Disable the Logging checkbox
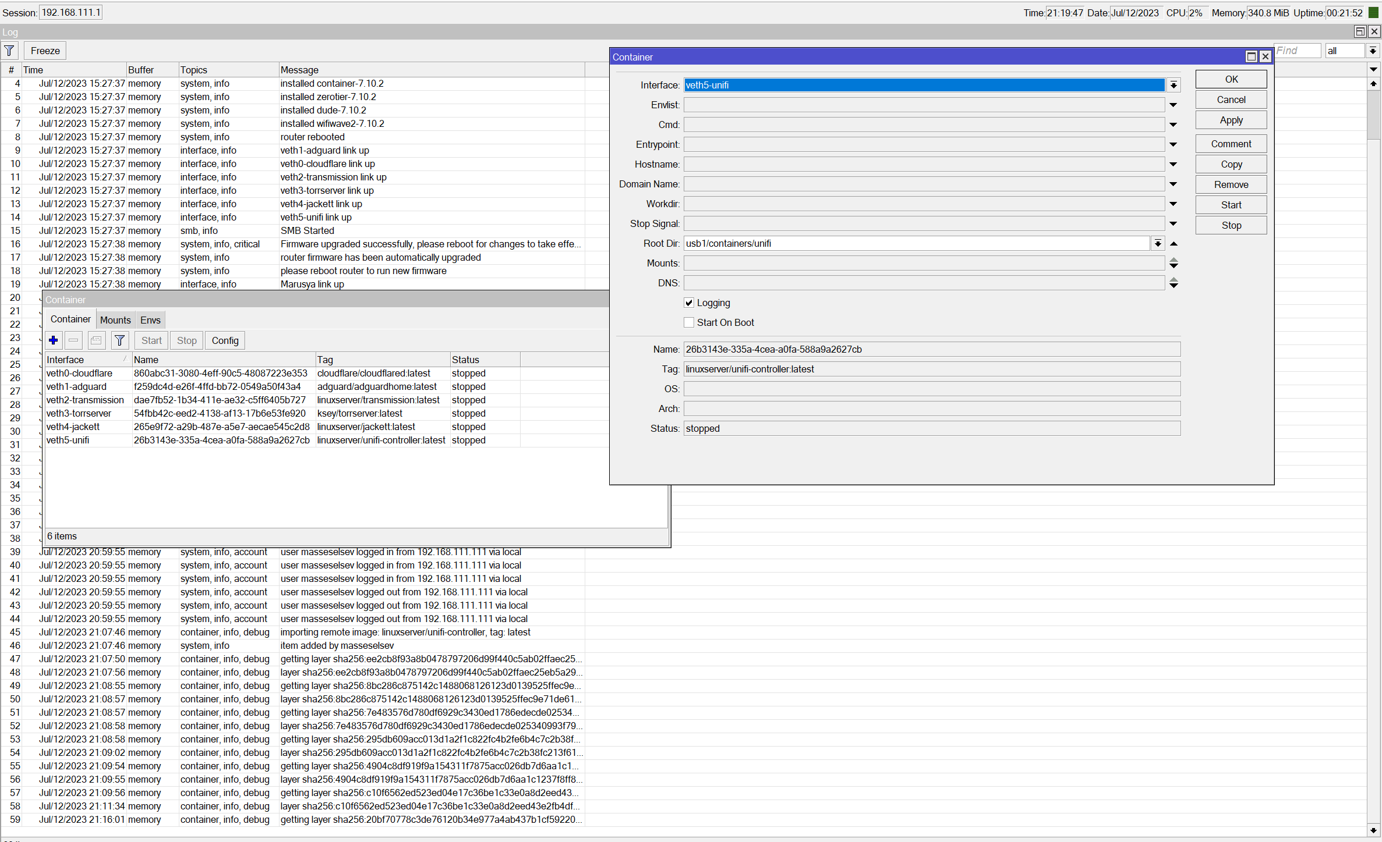1382x842 pixels. 689,303
